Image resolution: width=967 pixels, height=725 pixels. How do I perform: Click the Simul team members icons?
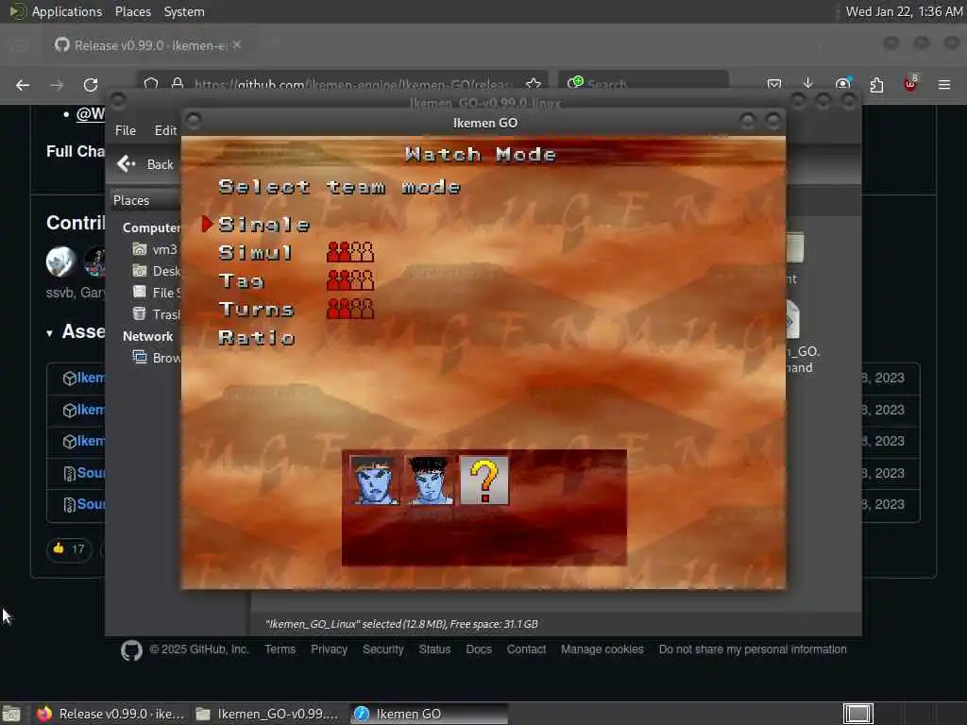point(349,251)
